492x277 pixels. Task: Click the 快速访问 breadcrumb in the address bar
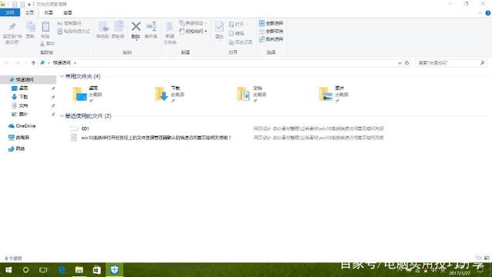tap(61, 63)
